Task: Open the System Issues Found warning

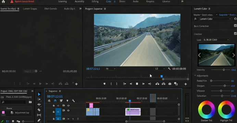Action: [22, 1]
